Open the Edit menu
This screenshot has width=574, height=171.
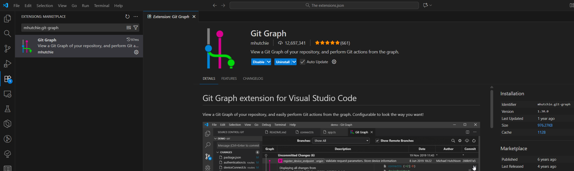(x=28, y=6)
